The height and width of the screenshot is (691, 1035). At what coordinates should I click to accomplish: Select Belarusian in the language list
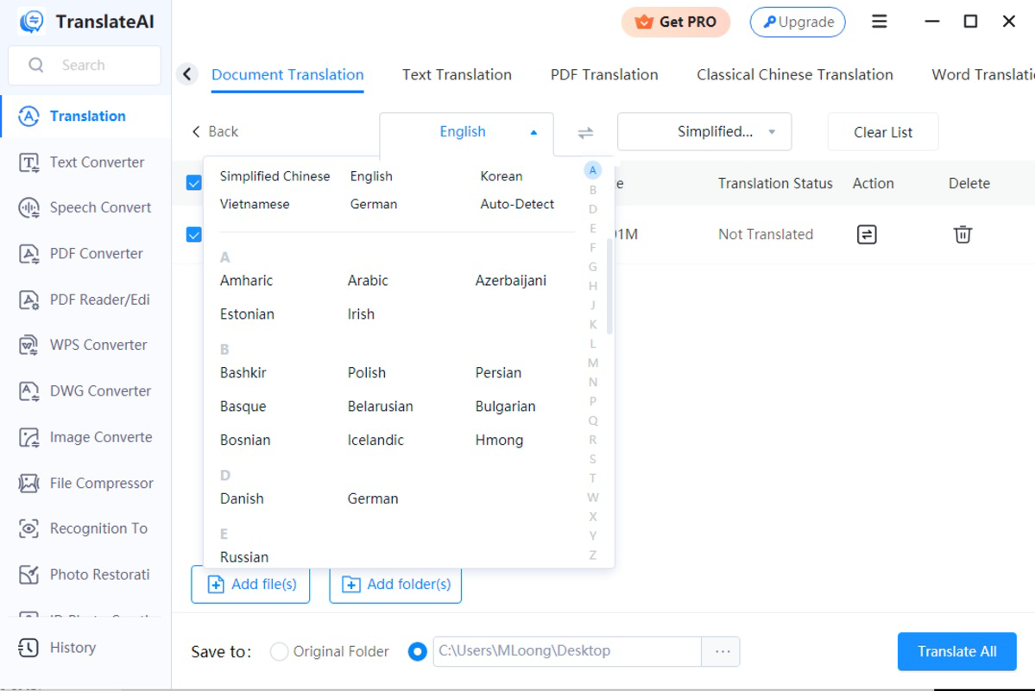tap(380, 406)
